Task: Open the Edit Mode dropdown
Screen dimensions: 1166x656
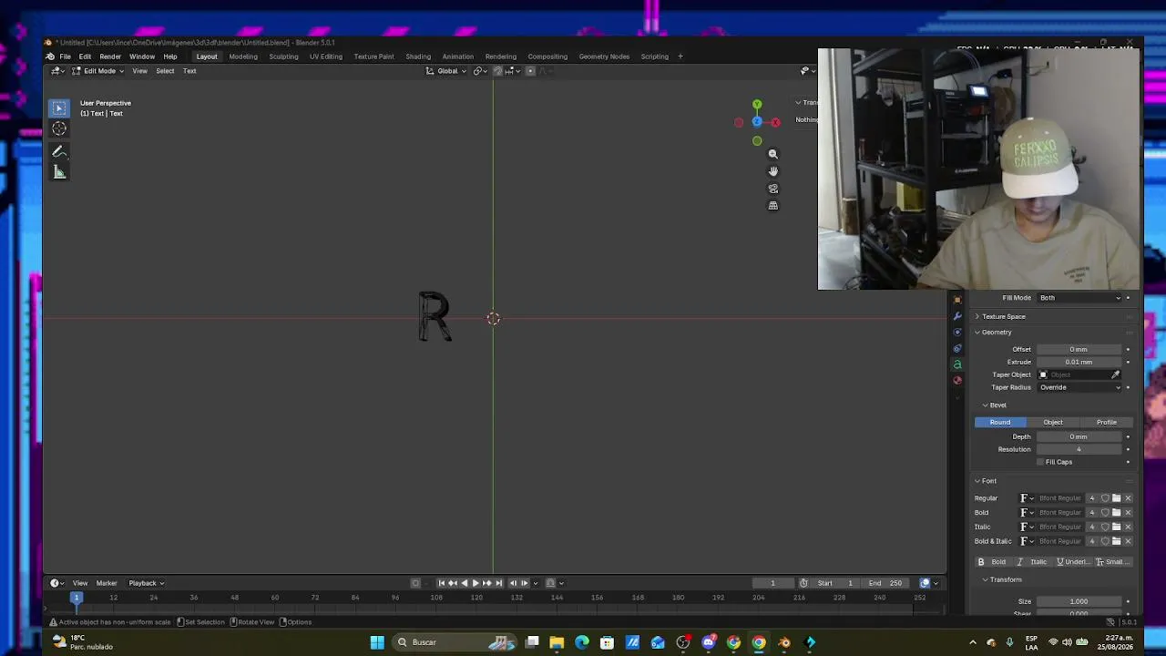Action: [x=97, y=71]
